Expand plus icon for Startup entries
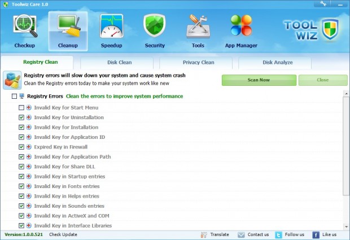This screenshot has height=240, width=350. pos(29,176)
